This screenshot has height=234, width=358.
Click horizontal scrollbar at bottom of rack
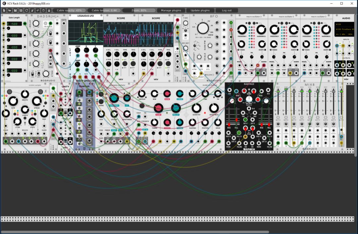(x=135, y=232)
